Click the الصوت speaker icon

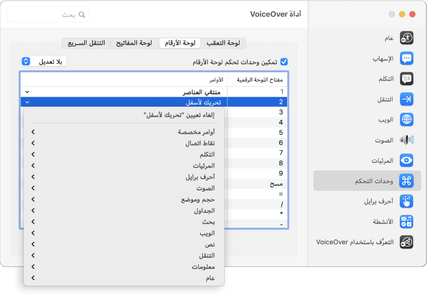tap(406, 140)
